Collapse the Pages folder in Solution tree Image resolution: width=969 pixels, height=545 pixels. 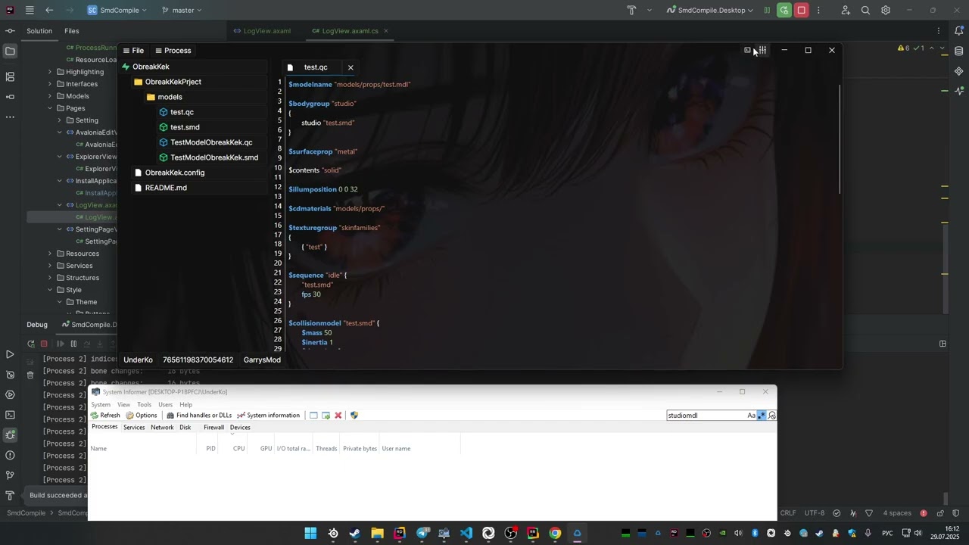point(50,108)
